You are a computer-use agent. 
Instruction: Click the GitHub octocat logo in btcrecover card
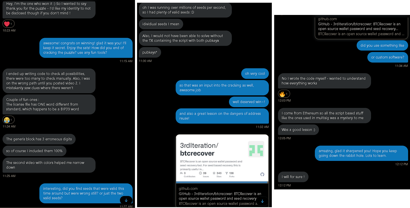262,174
